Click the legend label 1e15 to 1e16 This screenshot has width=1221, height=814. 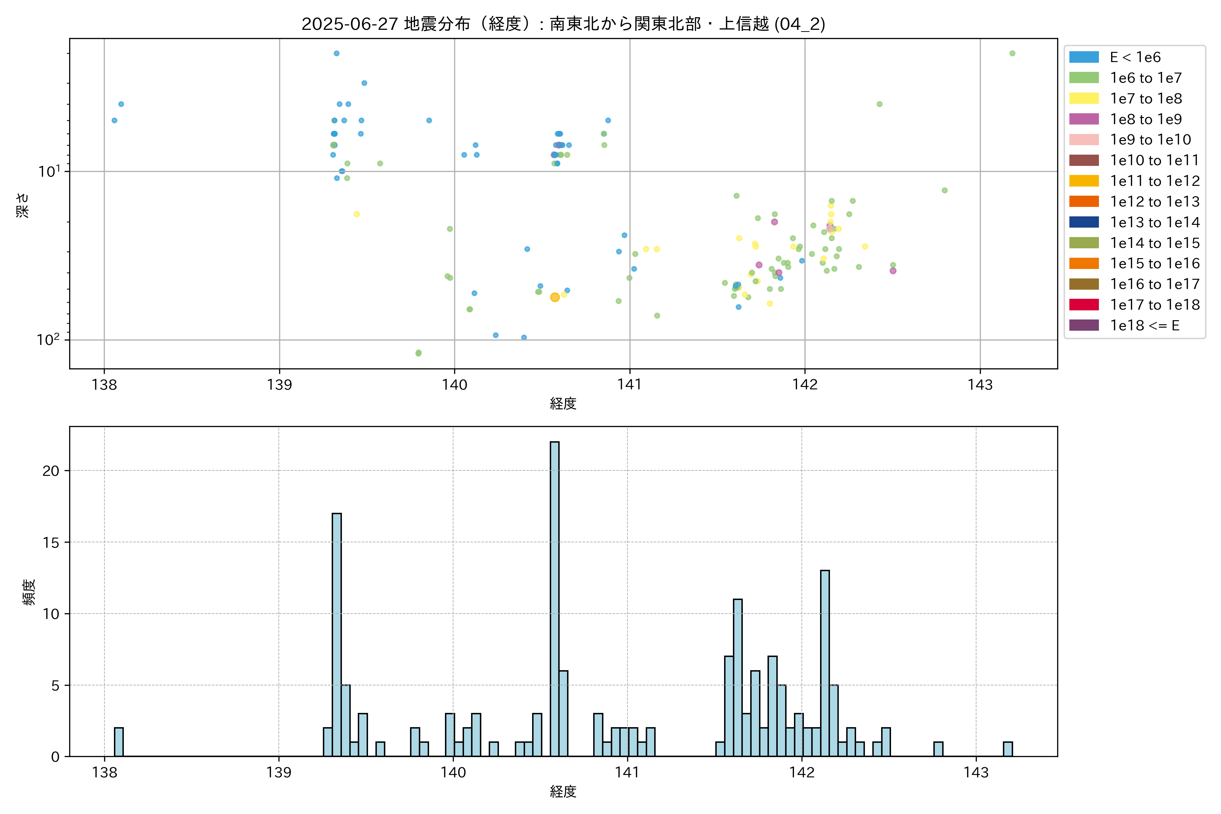pos(1155,264)
